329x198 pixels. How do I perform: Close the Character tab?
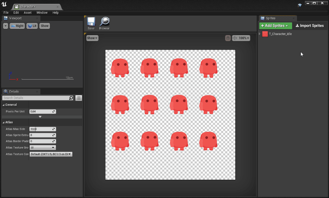point(57,7)
